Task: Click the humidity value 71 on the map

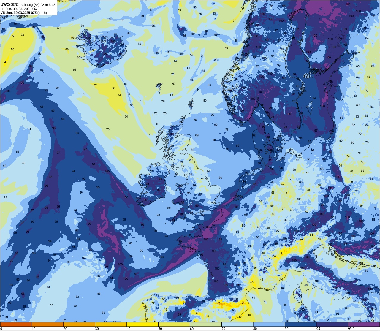Action: (x=265, y=302)
